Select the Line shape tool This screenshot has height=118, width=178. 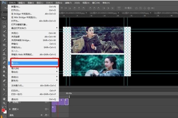click(4, 94)
